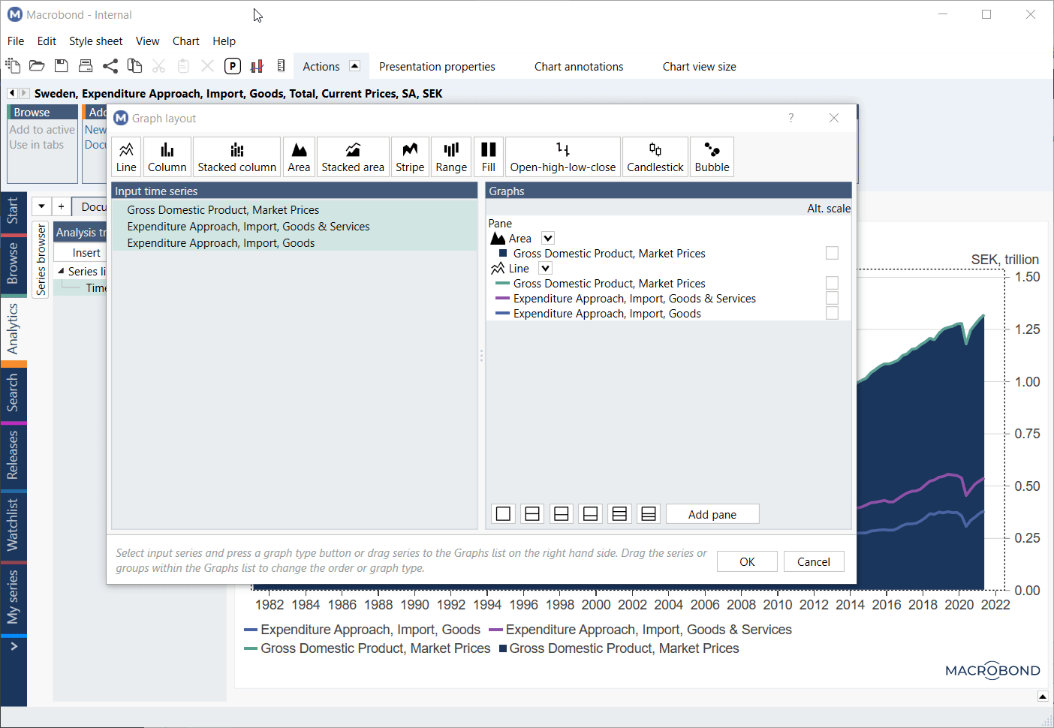Open the share icon in the toolbar
This screenshot has height=728, width=1054.
pyautogui.click(x=110, y=66)
